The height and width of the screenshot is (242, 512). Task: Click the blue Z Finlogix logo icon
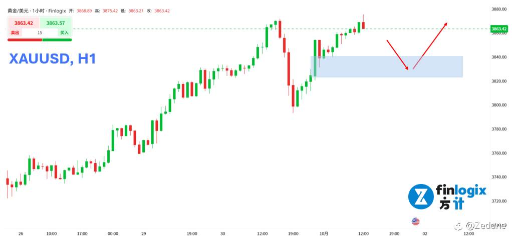coord(420,196)
